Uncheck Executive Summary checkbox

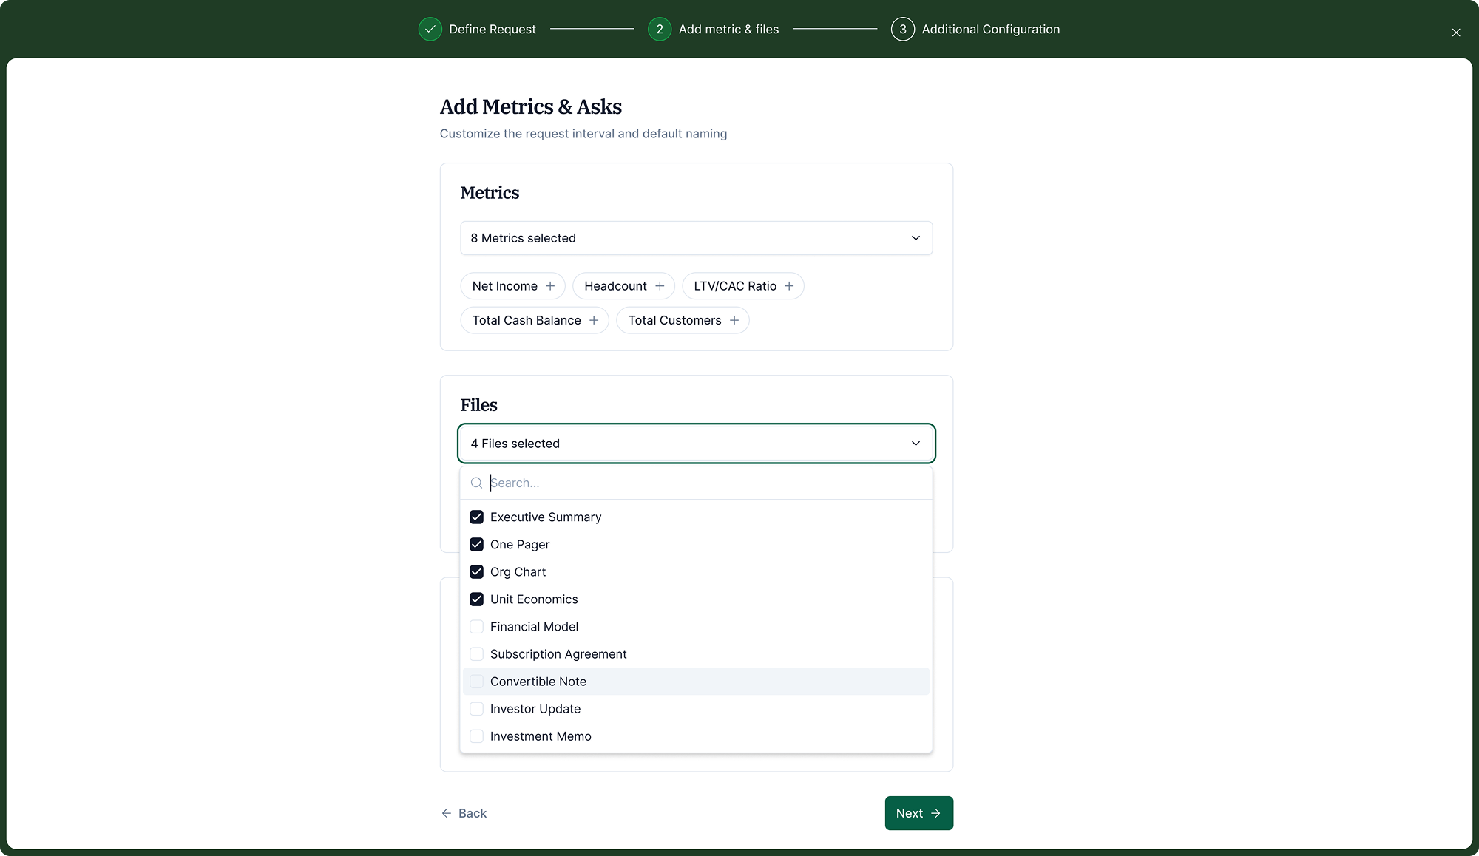point(477,517)
